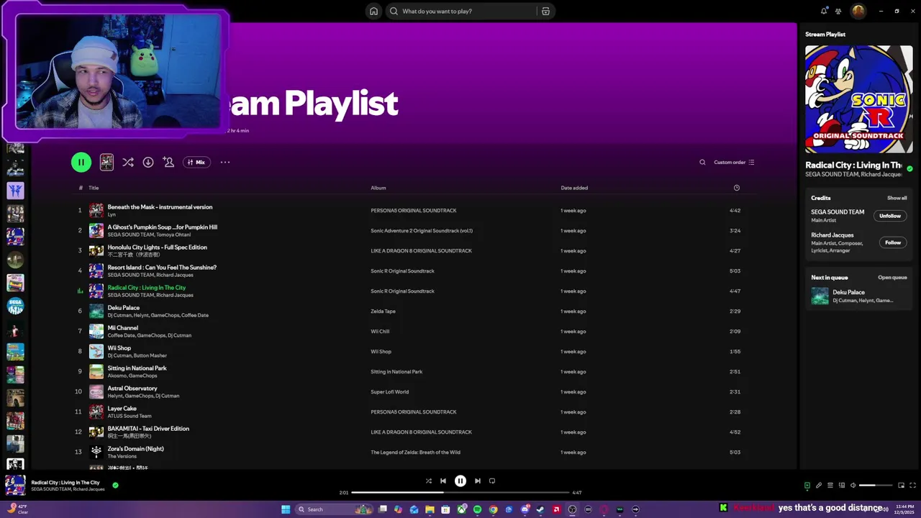The width and height of the screenshot is (921, 518).
Task: Open the purple dancers playlist in sidebar
Action: pyautogui.click(x=15, y=191)
